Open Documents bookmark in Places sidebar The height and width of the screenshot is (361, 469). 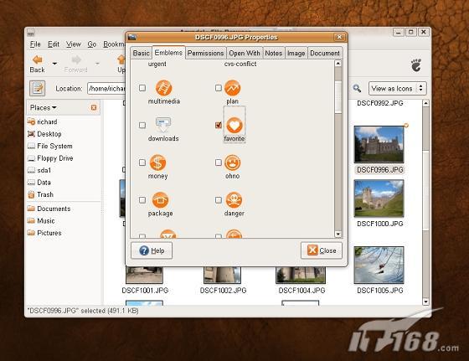(49, 209)
